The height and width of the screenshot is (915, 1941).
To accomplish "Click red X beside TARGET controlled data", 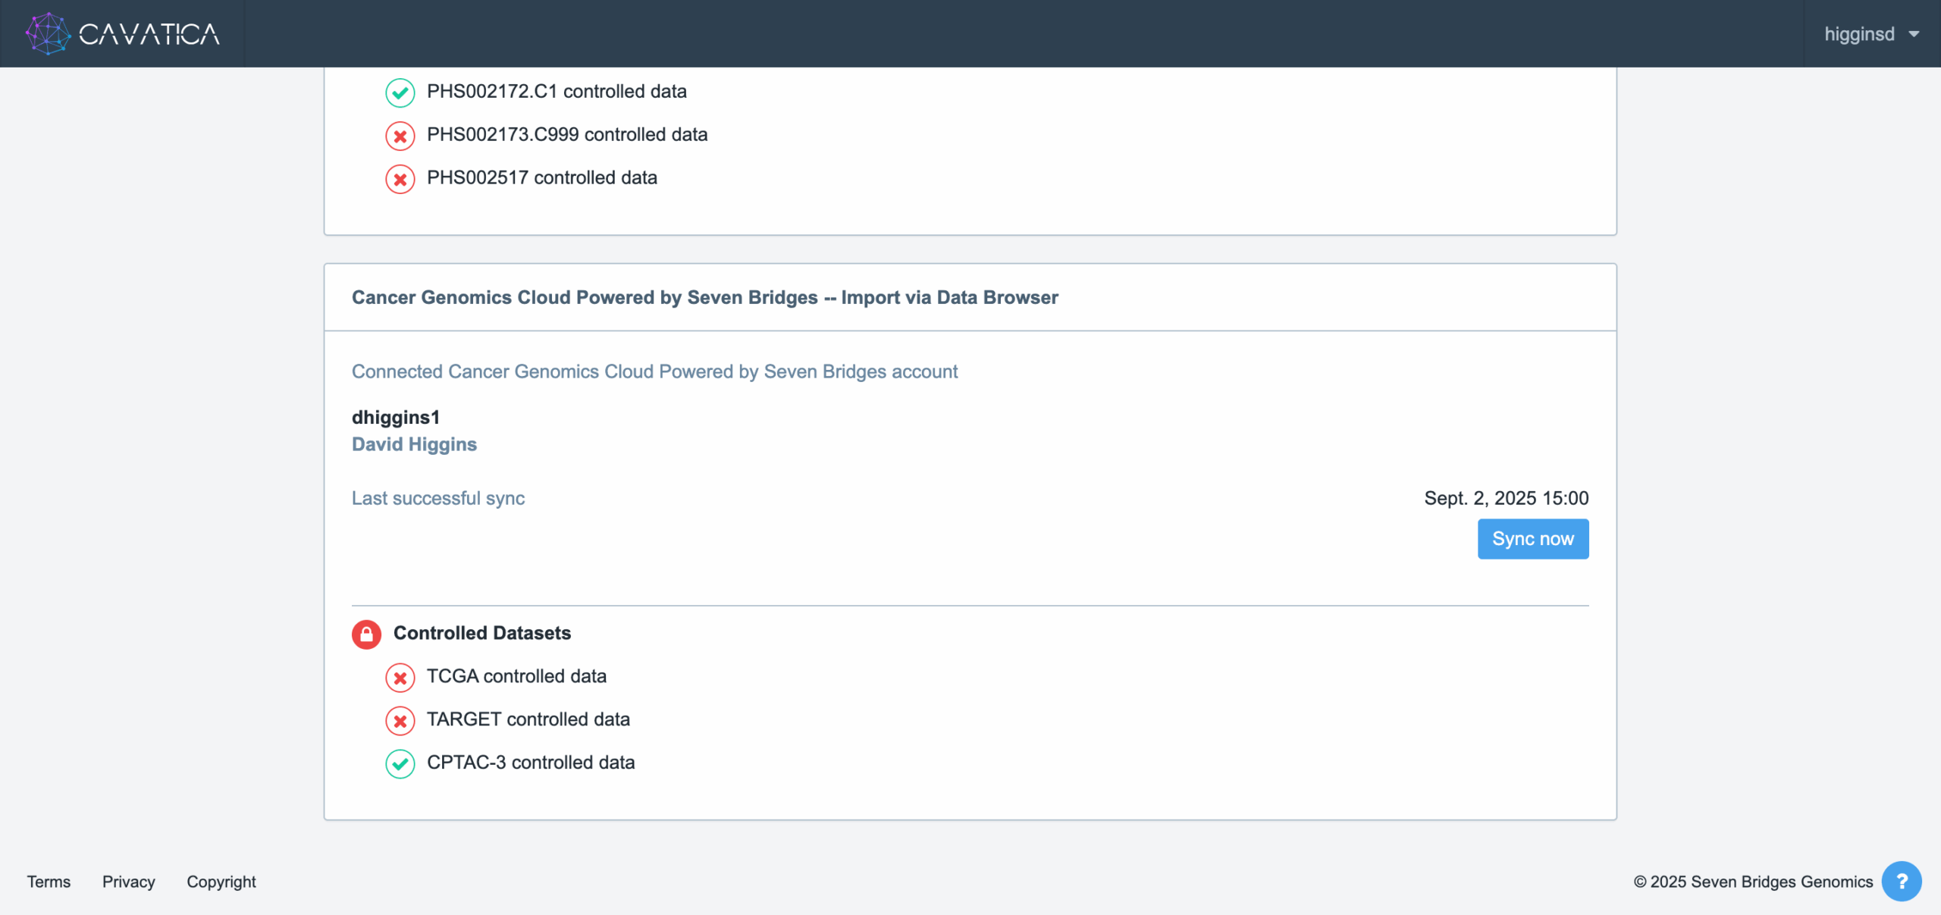I will 400,720.
